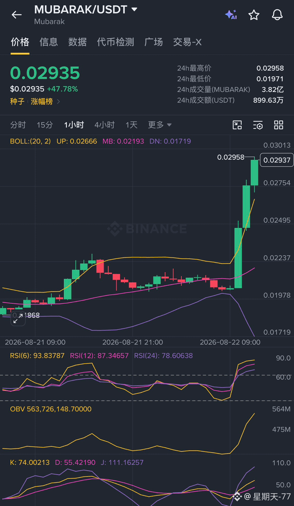This screenshot has width=294, height=506.
Task: Tap the large 0.02935 price
Action: coord(45,73)
